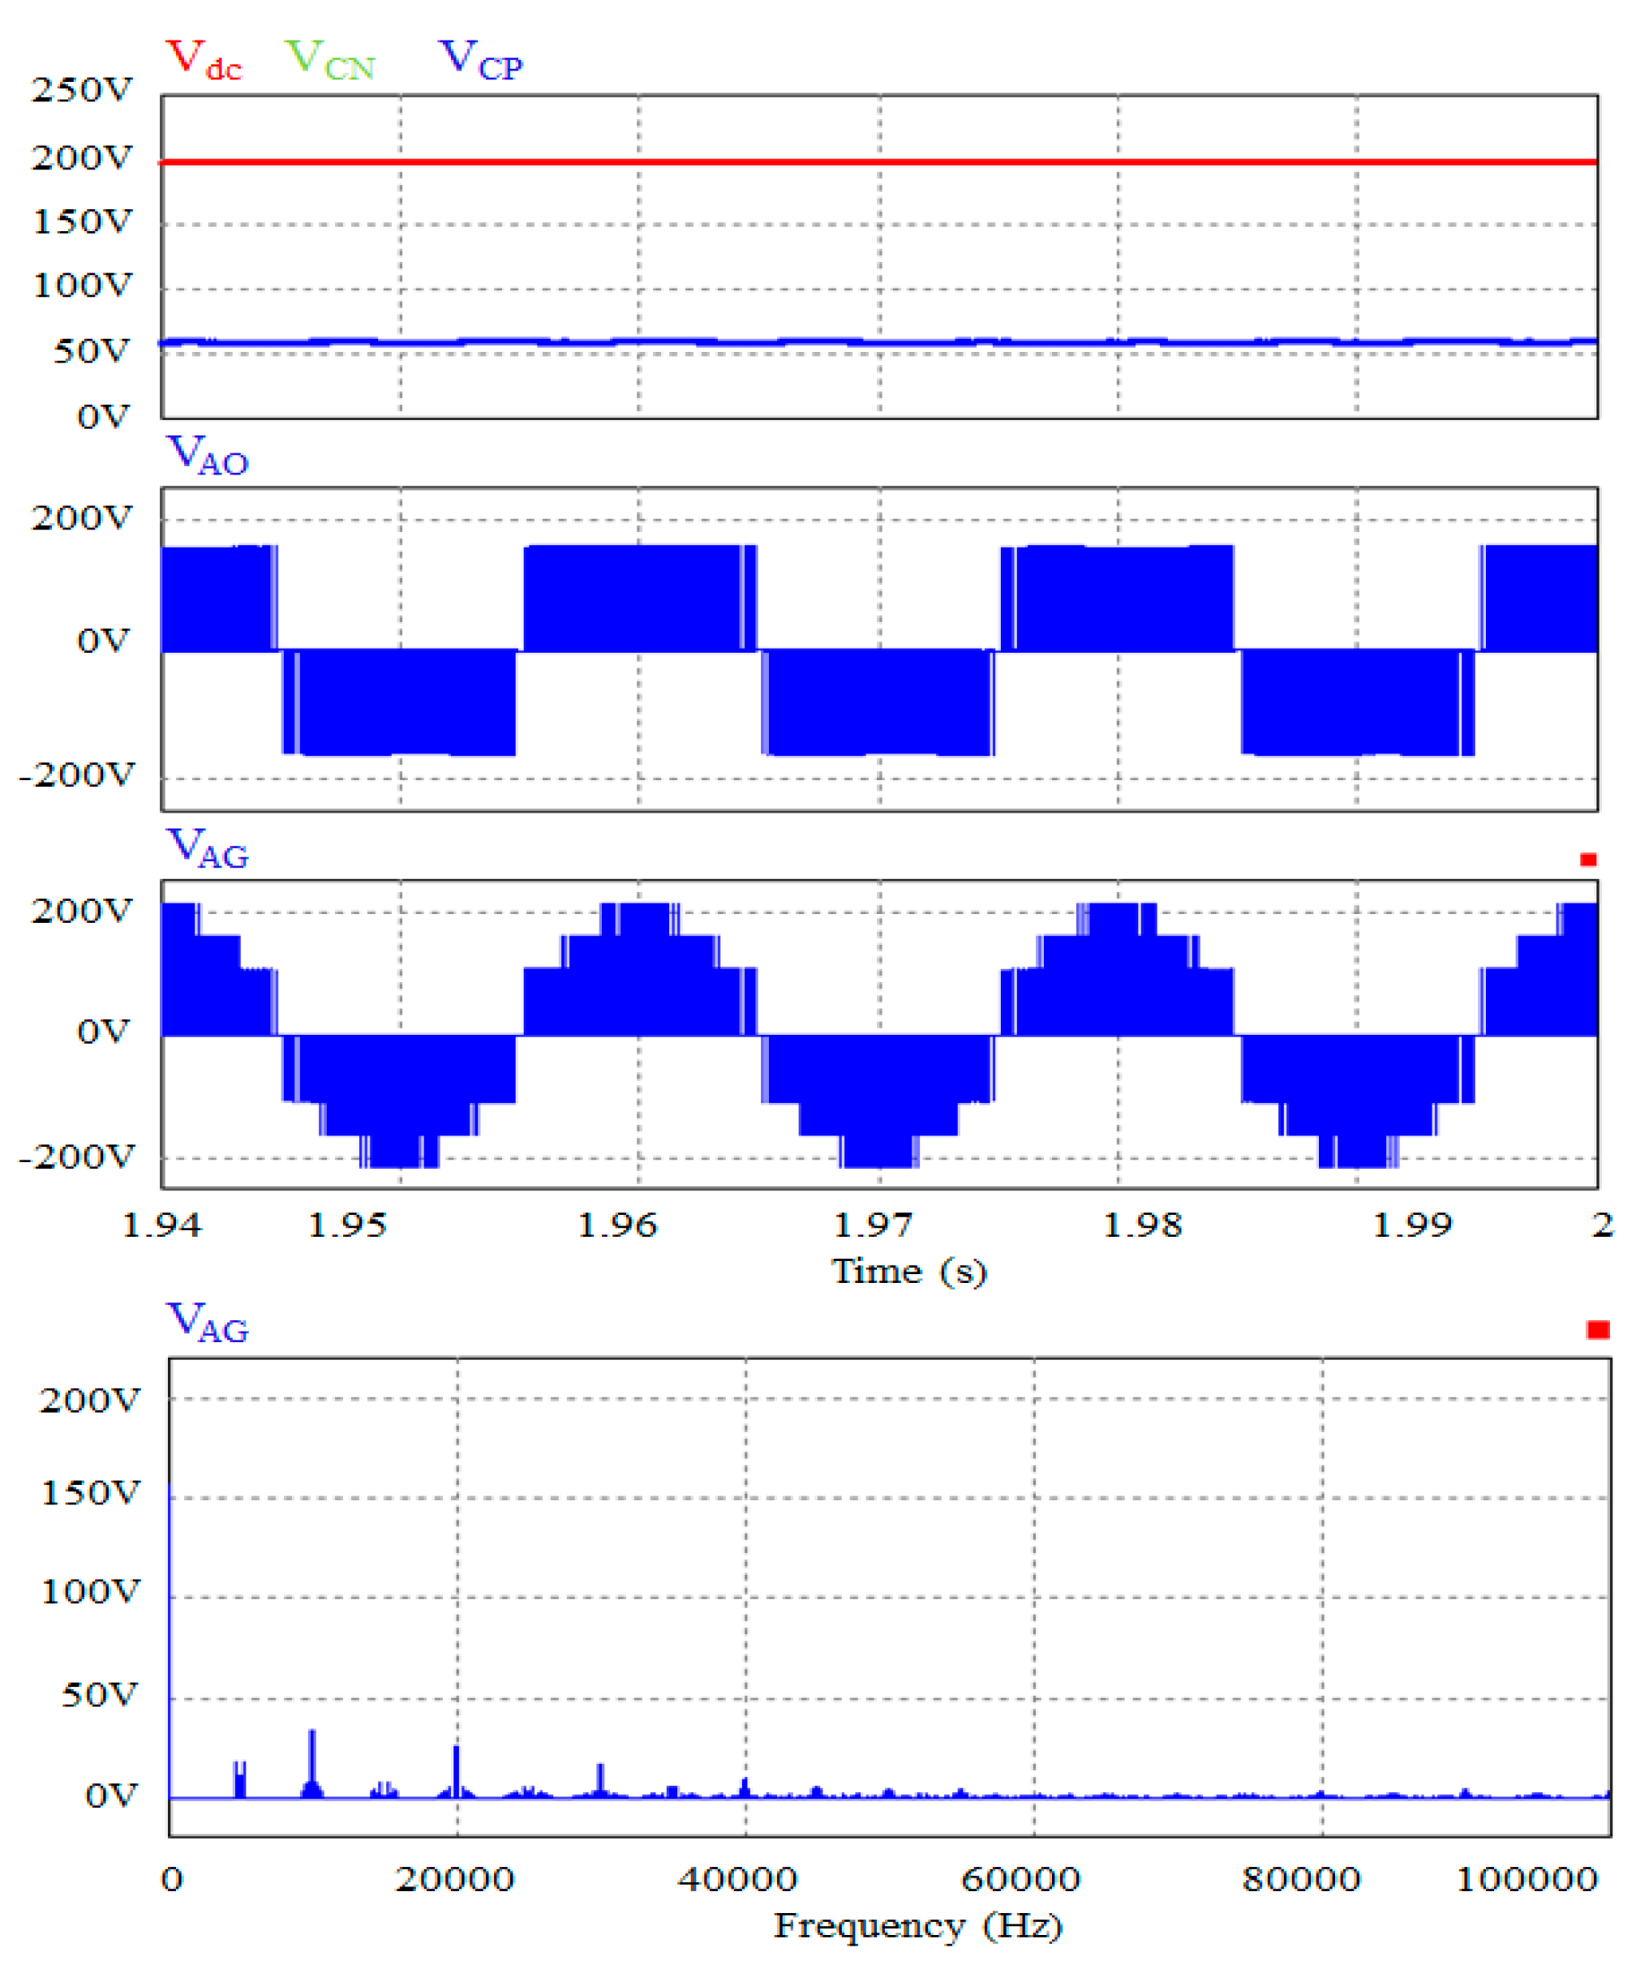The image size is (1636, 1965).
Task: Select the red Vdc legend label
Action: tap(204, 61)
